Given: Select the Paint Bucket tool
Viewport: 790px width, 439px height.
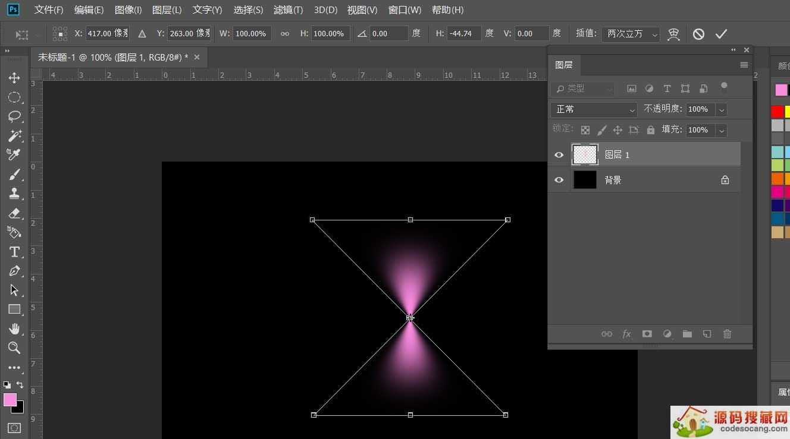Looking at the screenshot, I should click(x=14, y=232).
